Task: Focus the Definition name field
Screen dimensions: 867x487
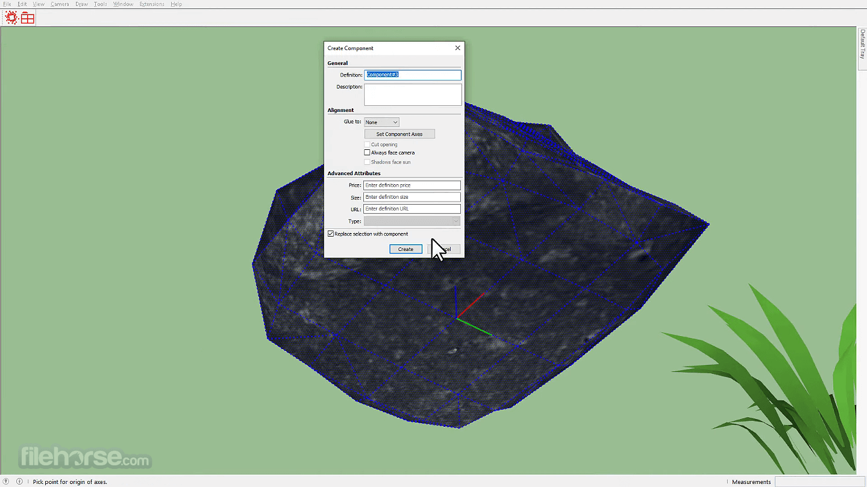Action: tap(413, 75)
